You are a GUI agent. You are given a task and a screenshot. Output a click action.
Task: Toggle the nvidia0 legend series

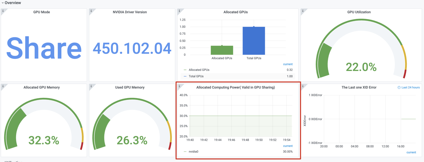pos(194,152)
